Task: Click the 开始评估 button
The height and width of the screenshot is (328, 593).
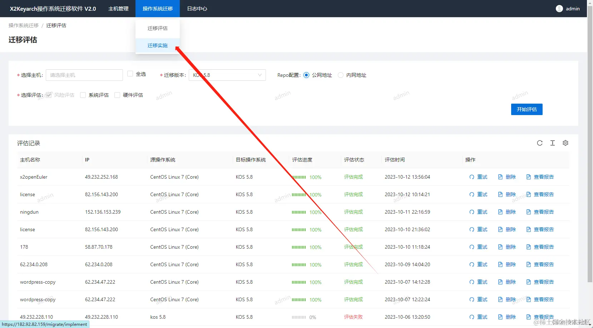Action: coord(527,109)
